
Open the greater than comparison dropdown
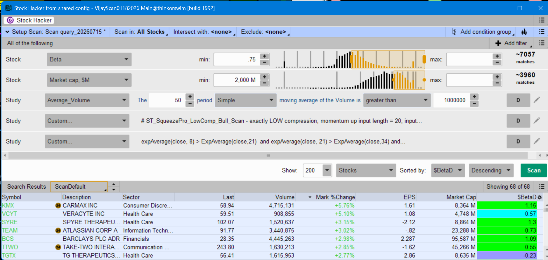coord(397,100)
